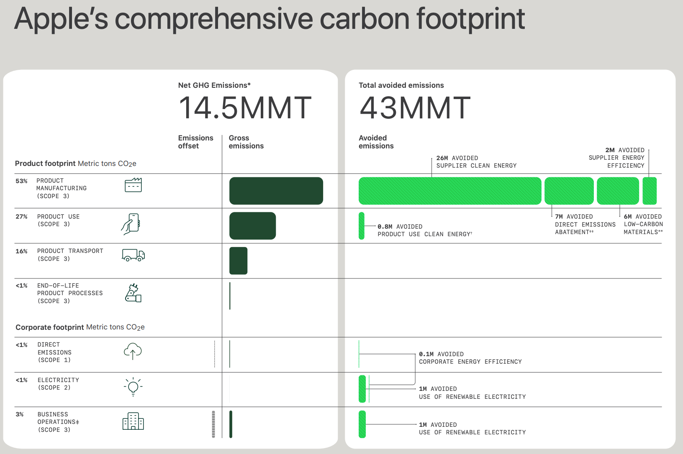Select the green avoided emissions bar in Electricity row

[x=362, y=389]
